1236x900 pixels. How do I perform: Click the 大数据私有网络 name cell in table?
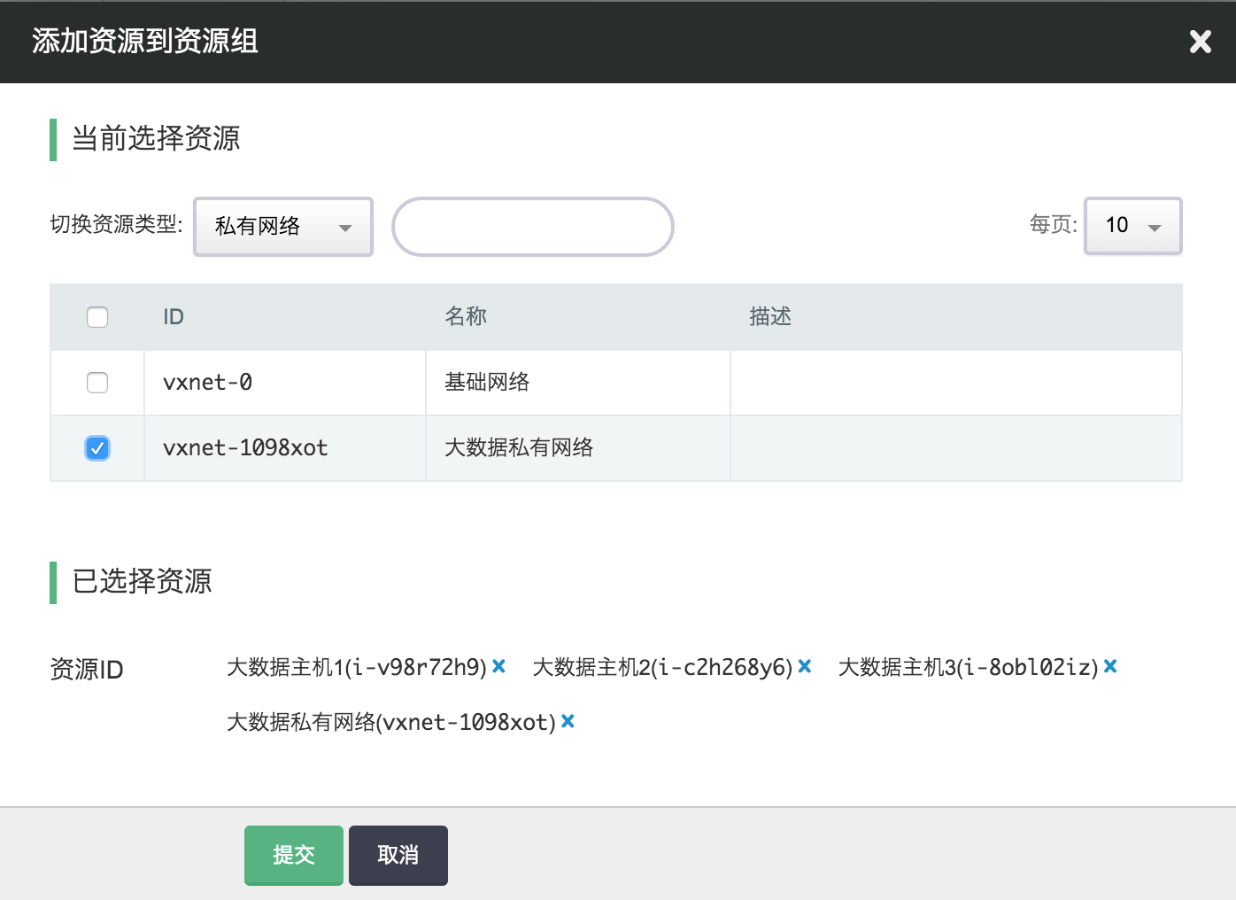(x=519, y=448)
